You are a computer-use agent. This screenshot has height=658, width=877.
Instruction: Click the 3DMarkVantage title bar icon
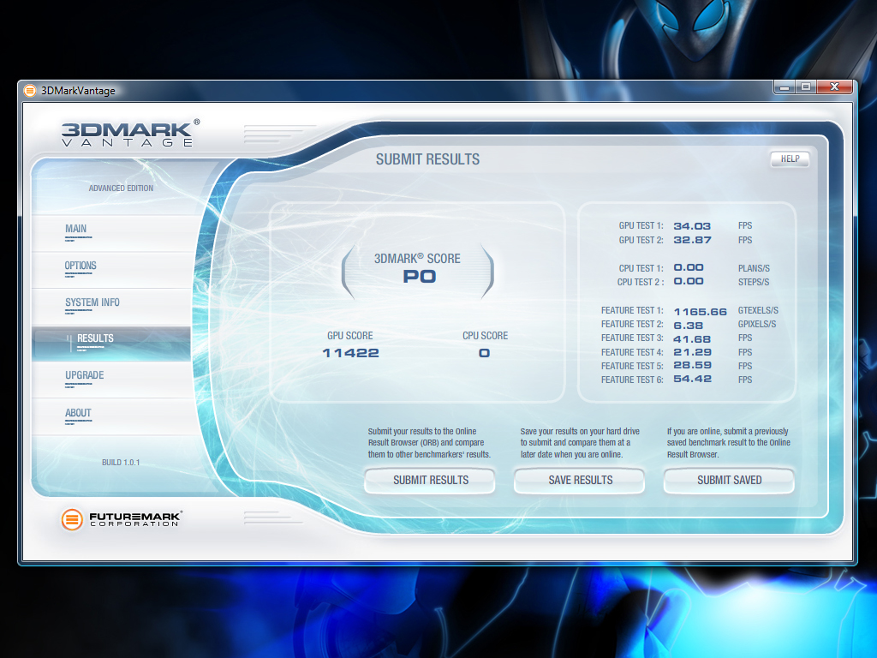coord(30,91)
